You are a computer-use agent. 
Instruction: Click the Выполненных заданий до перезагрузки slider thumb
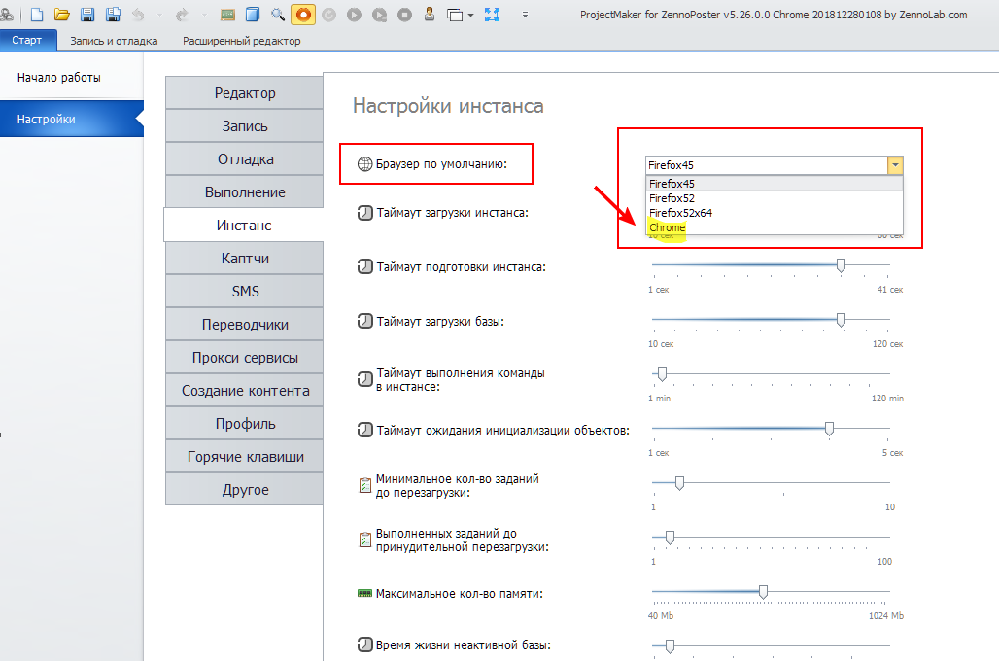(670, 538)
